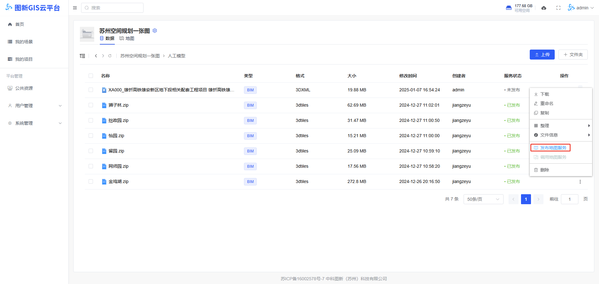Click the file icon of 网师园.zip
Viewport: 599px width, 284px height.
(x=104, y=166)
